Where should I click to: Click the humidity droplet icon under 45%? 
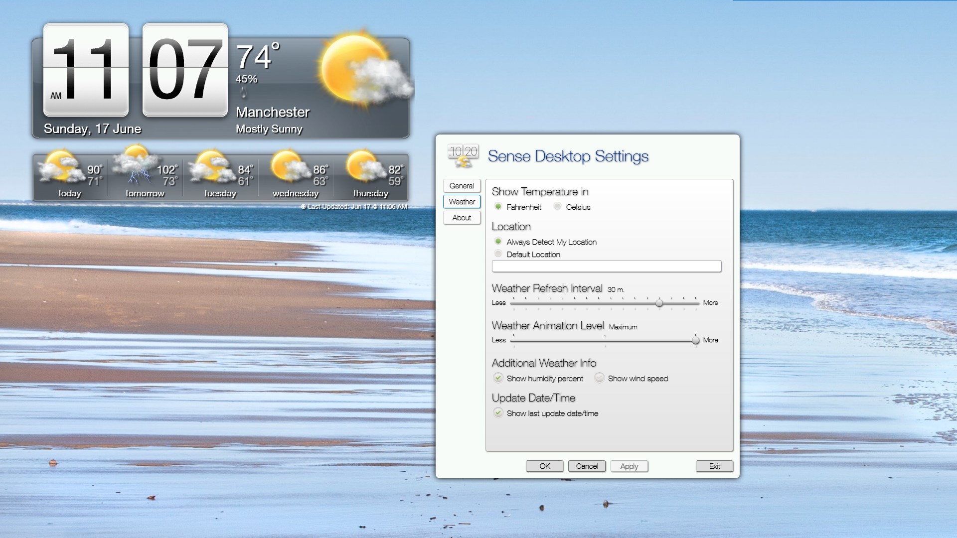[x=244, y=93]
